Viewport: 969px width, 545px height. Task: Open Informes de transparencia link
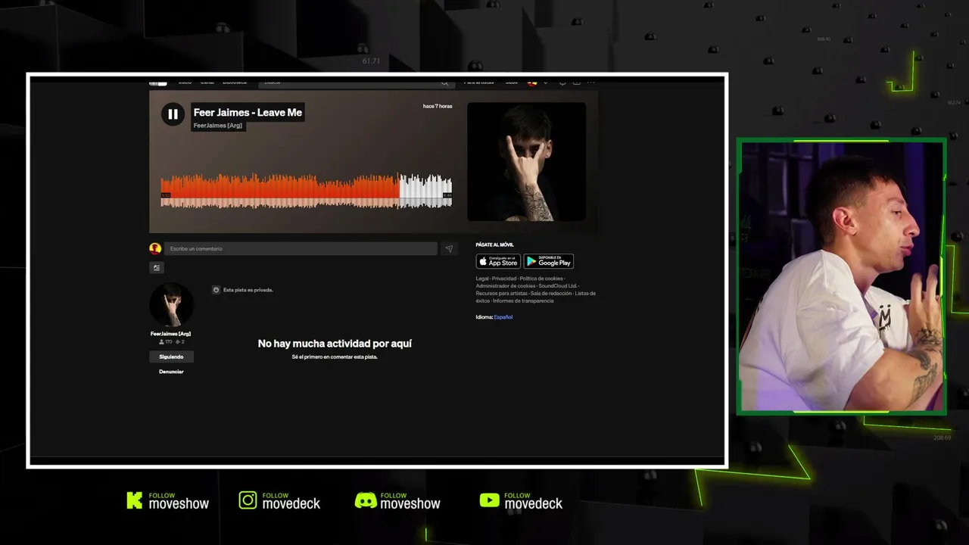pos(523,301)
